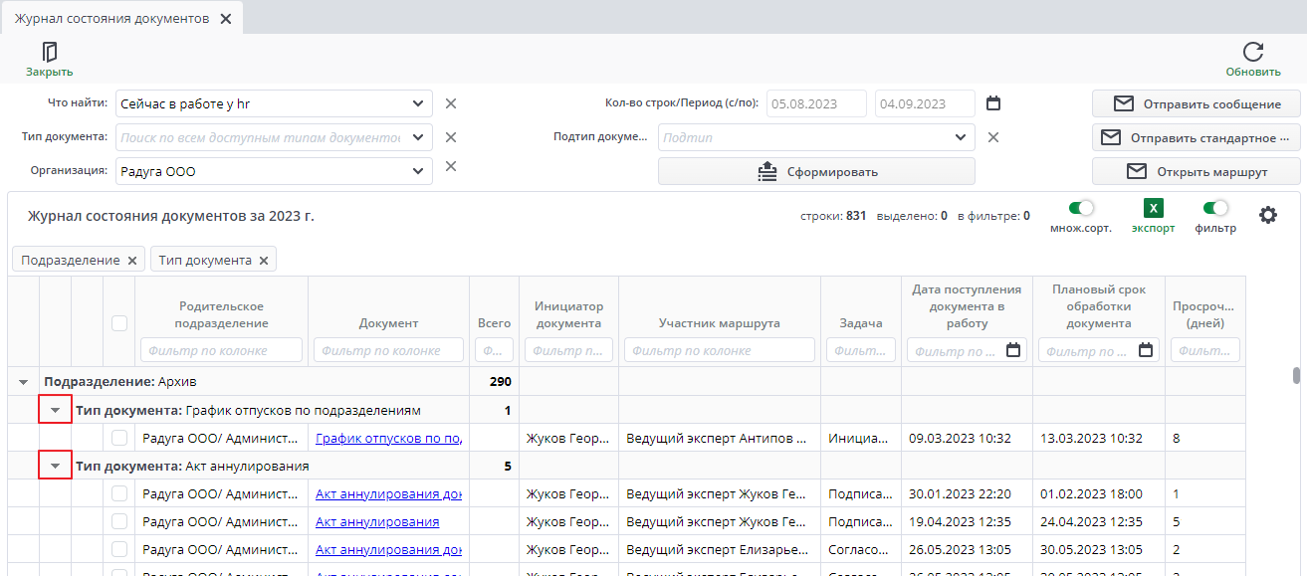This screenshot has height=576, width=1307.
Task: Tick checkbox for График отпусков row
Action: pyautogui.click(x=119, y=438)
